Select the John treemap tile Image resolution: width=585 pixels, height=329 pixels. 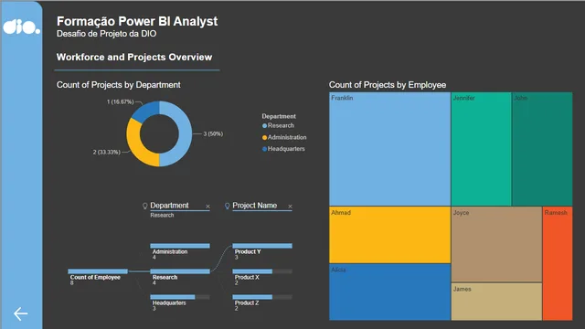pos(542,149)
